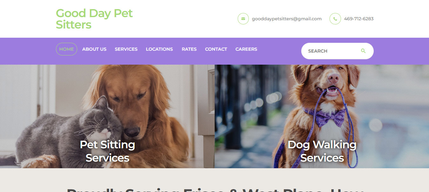Open the Contact page
The width and height of the screenshot is (429, 192).
pos(216,49)
